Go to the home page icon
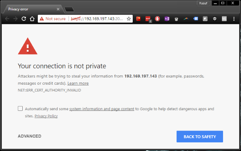 [32, 19]
